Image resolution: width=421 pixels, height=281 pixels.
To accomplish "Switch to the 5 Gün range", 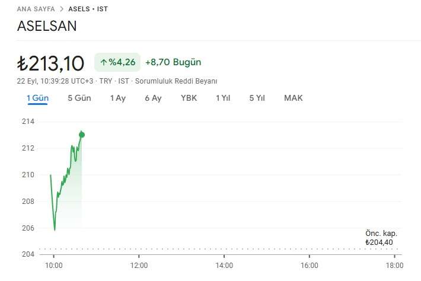I will coord(79,98).
